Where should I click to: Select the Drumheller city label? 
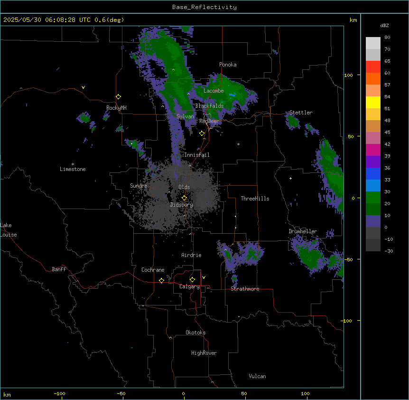[303, 231]
